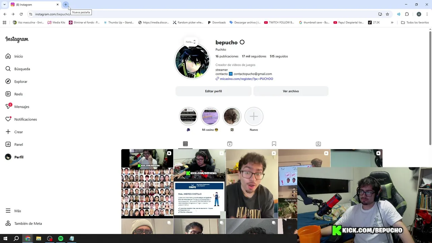
Task: Open the Random picker wheel bookmark
Action: [x=188, y=23]
